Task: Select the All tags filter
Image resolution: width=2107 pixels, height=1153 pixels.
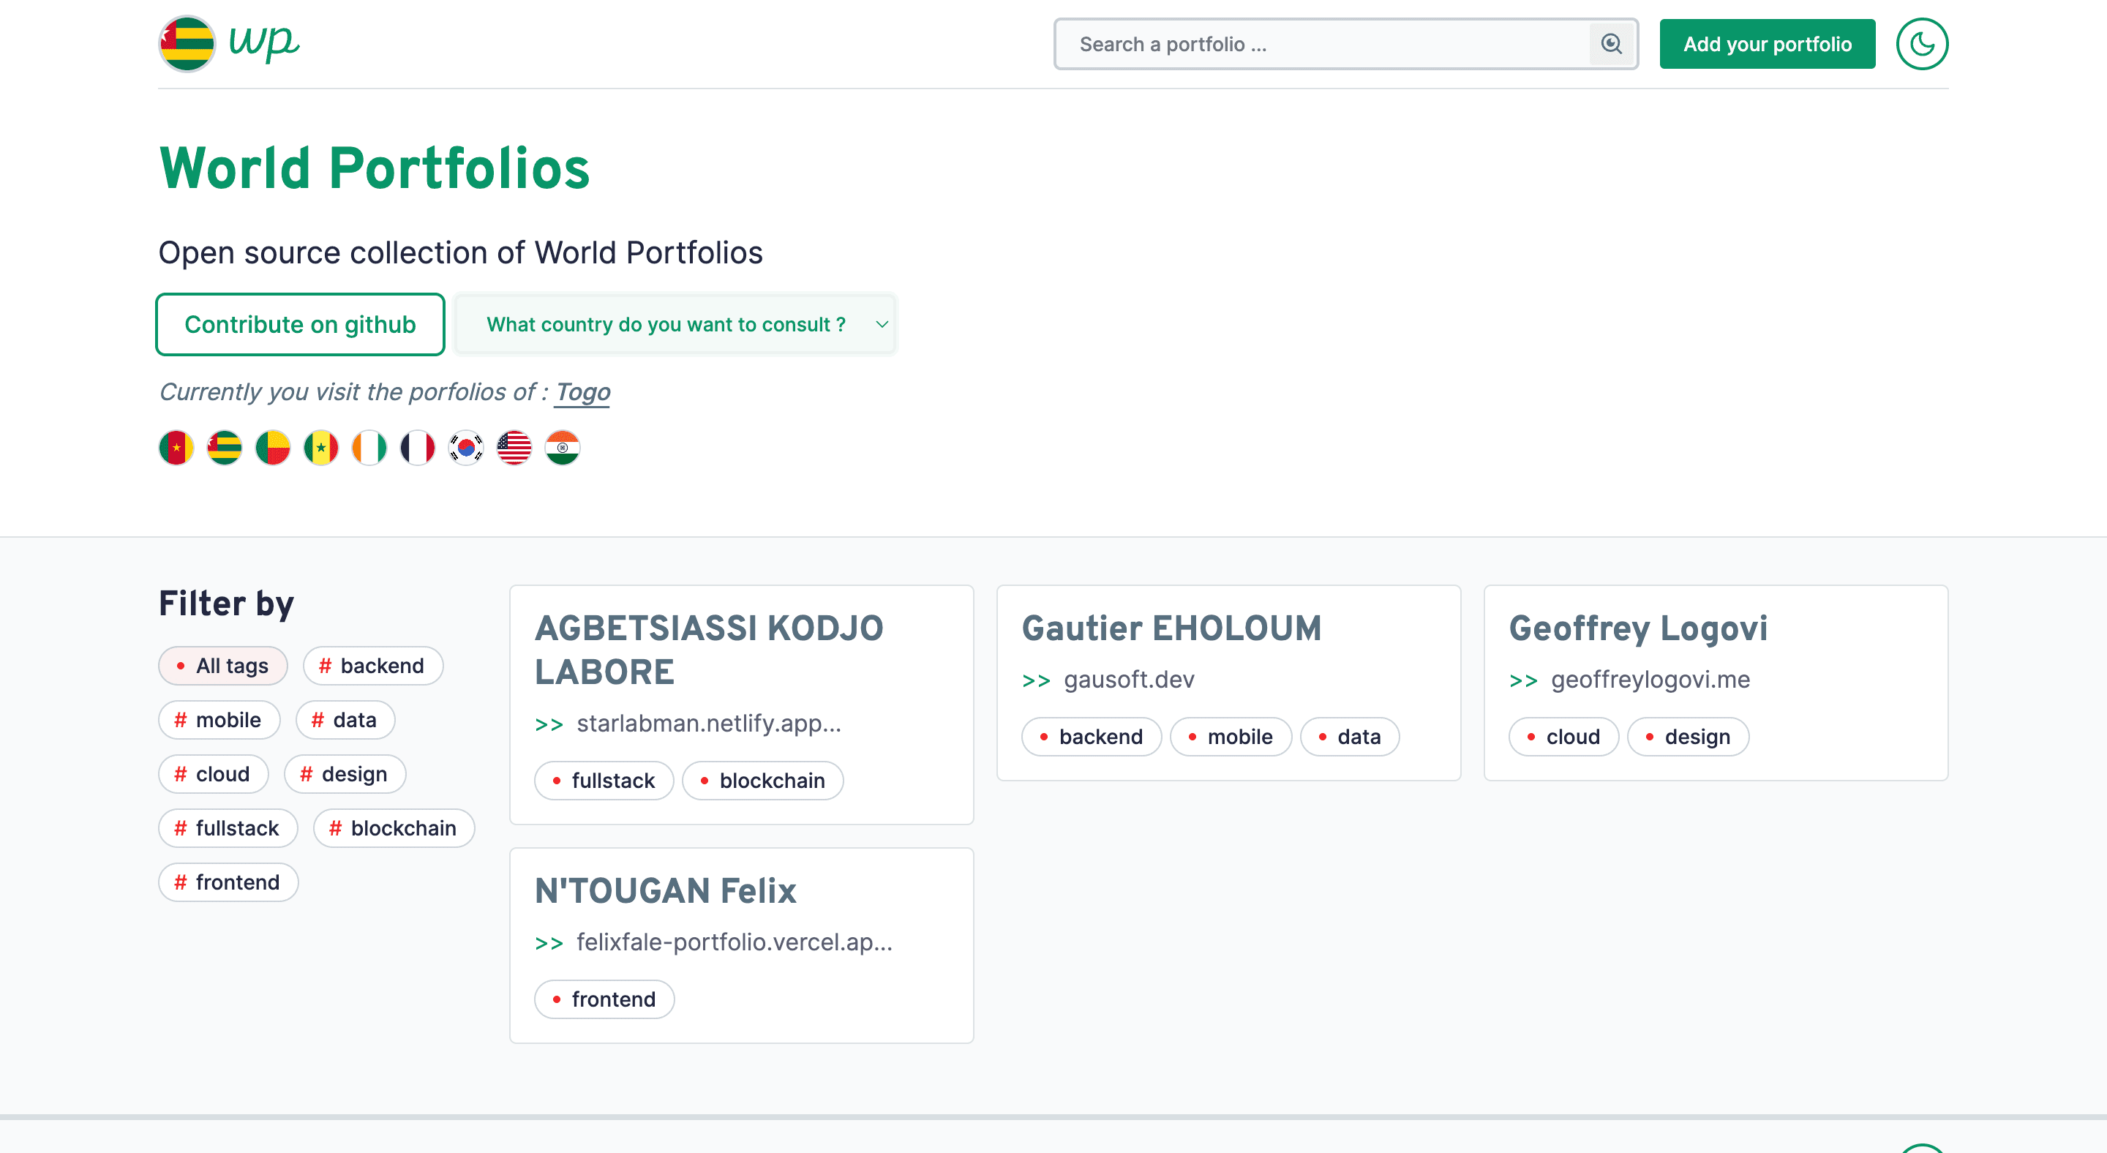Action: [x=222, y=666]
